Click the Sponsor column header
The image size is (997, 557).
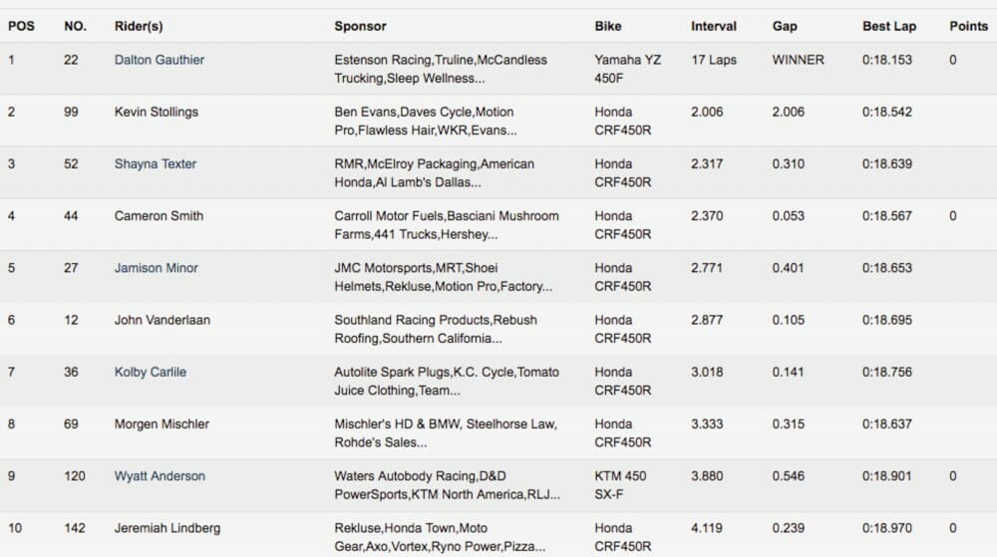360,26
